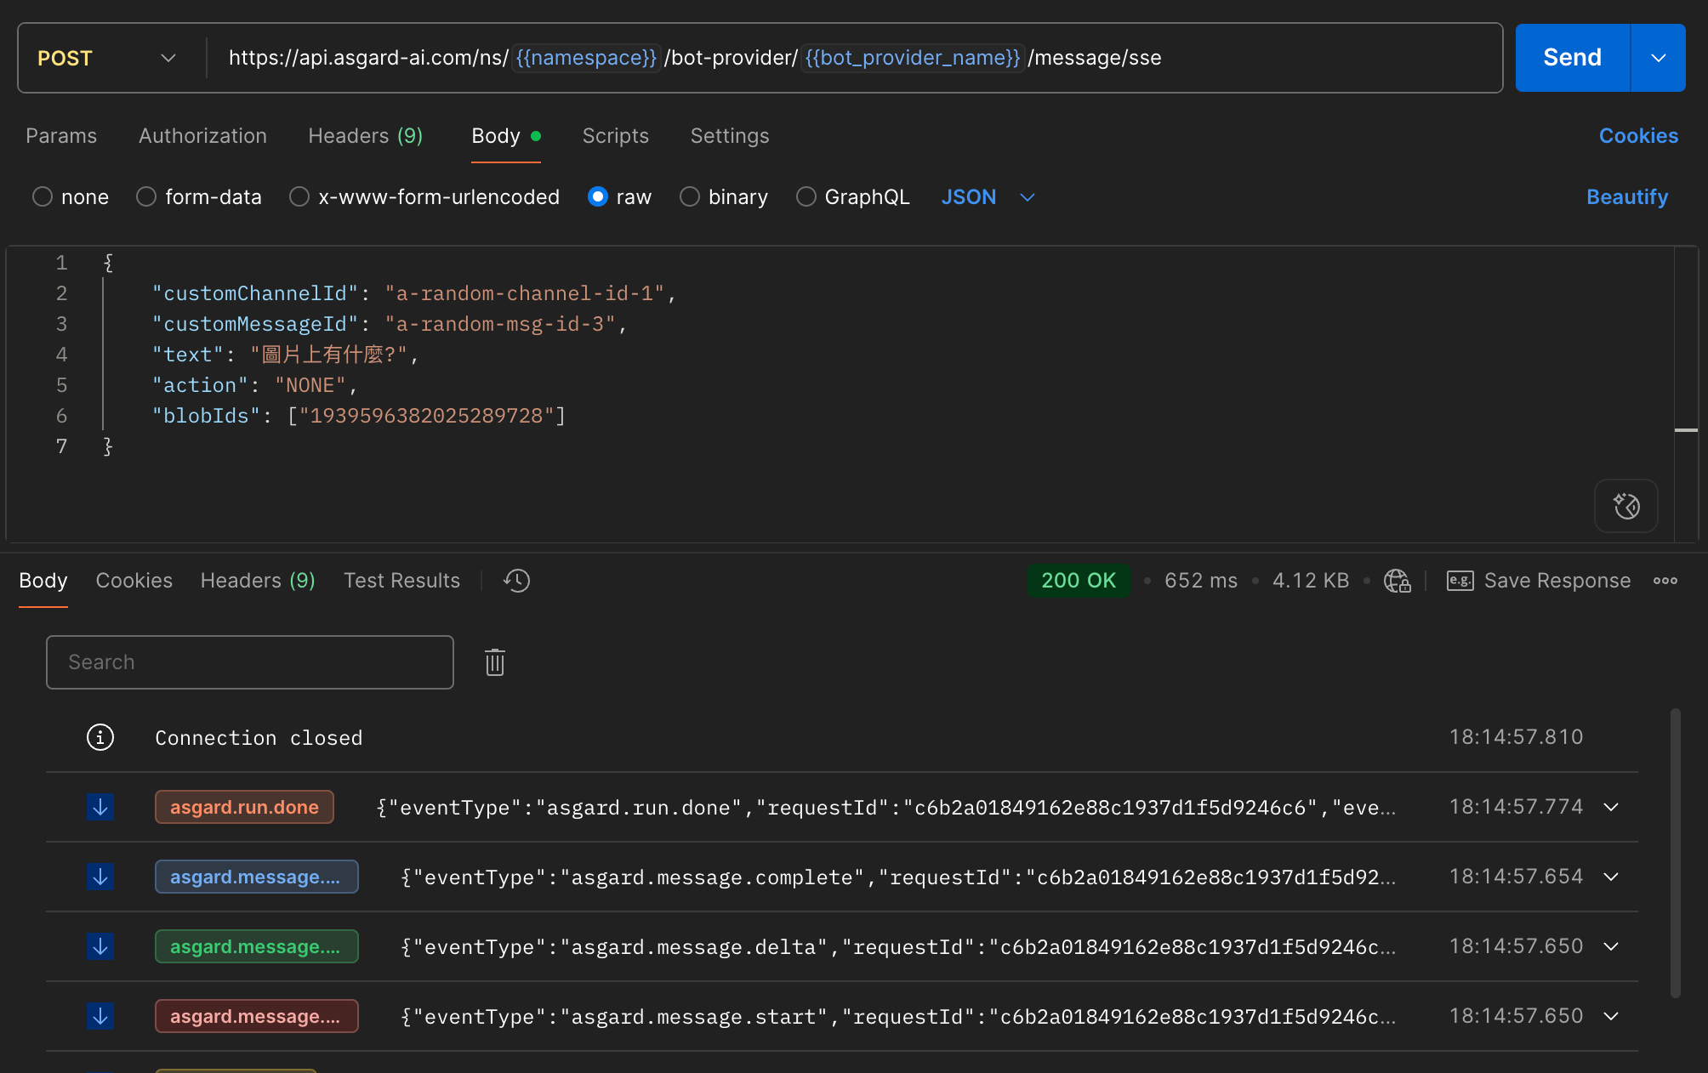
Task: Open the three-dot response options menu
Action: [x=1665, y=581]
